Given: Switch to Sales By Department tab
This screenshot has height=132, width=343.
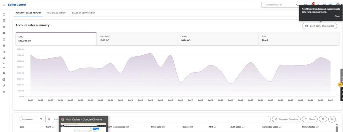Looking at the screenshot, I should pyautogui.click(x=84, y=13).
